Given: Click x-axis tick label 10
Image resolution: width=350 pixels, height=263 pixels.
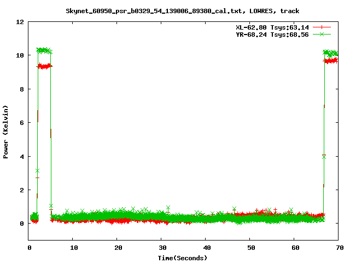Looking at the screenshot, I should 73,248.
